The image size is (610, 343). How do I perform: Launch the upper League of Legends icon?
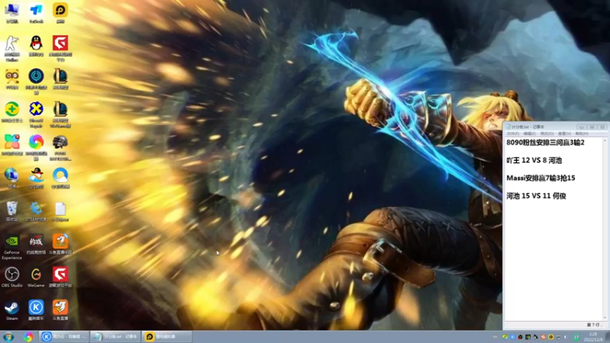coord(60,79)
